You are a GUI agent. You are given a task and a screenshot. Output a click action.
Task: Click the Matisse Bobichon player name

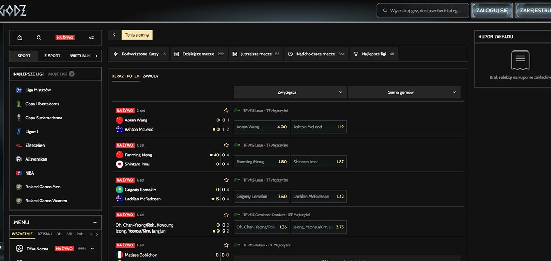click(x=141, y=255)
